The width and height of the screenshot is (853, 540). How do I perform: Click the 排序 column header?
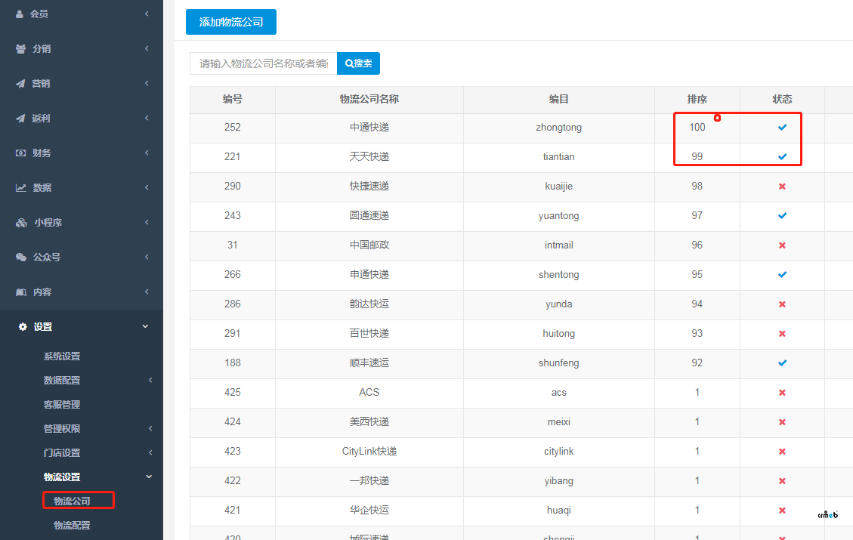click(697, 99)
